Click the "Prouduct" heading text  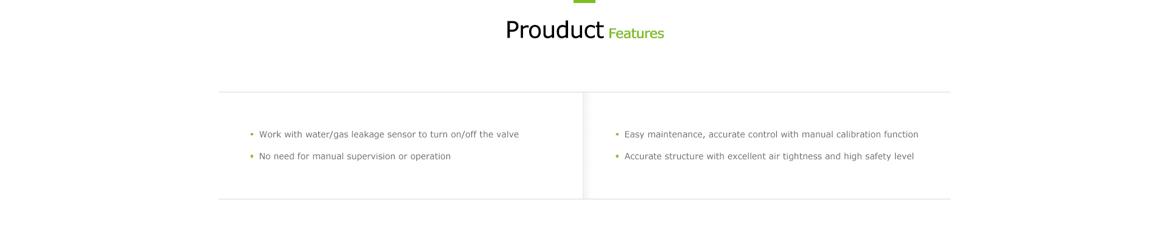(x=554, y=30)
